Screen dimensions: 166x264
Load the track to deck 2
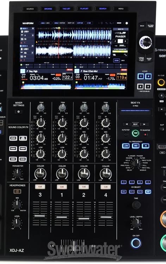[x=148, y=76]
